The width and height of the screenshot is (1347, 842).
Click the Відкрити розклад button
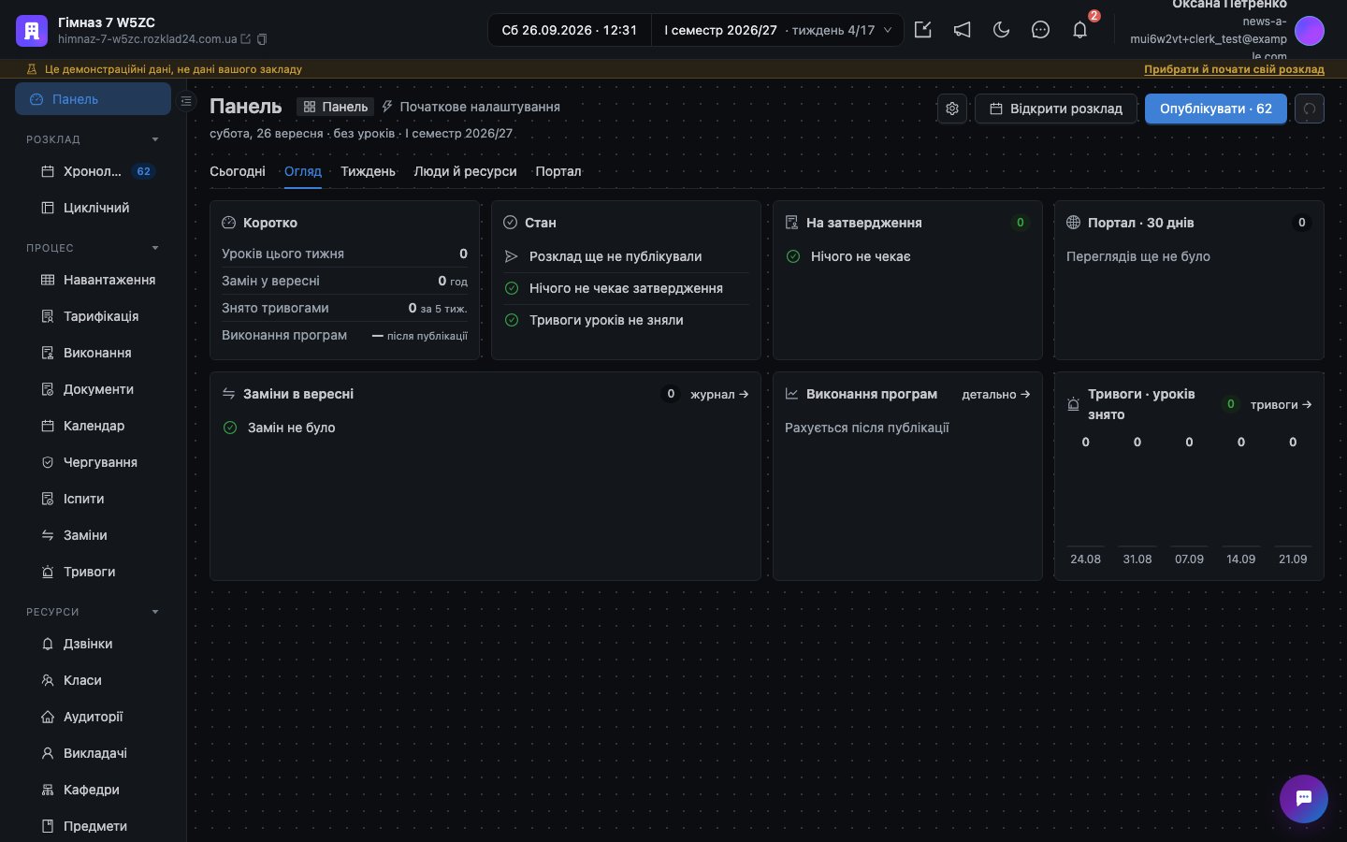[x=1056, y=109]
